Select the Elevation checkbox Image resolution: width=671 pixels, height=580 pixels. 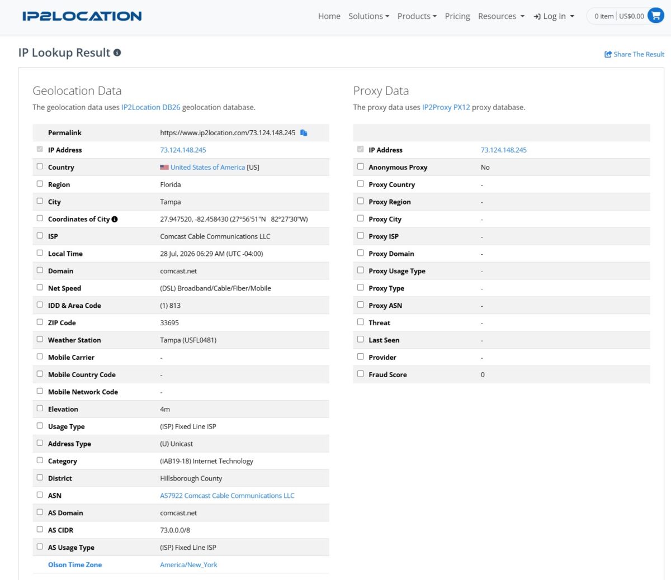[x=40, y=408]
